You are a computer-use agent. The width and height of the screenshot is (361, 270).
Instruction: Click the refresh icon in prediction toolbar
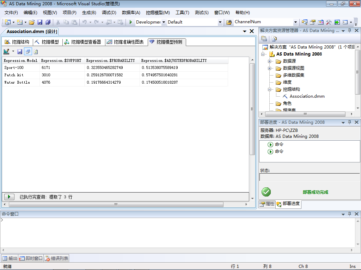click(36, 52)
